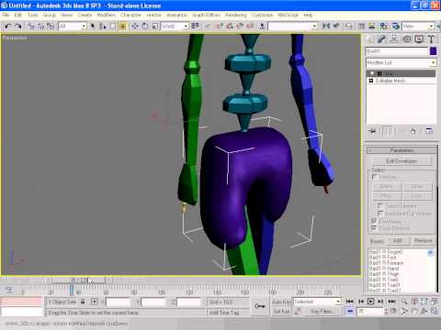Toggle the Select Element checkbox
The width and height of the screenshot is (441, 330).
pos(380,205)
